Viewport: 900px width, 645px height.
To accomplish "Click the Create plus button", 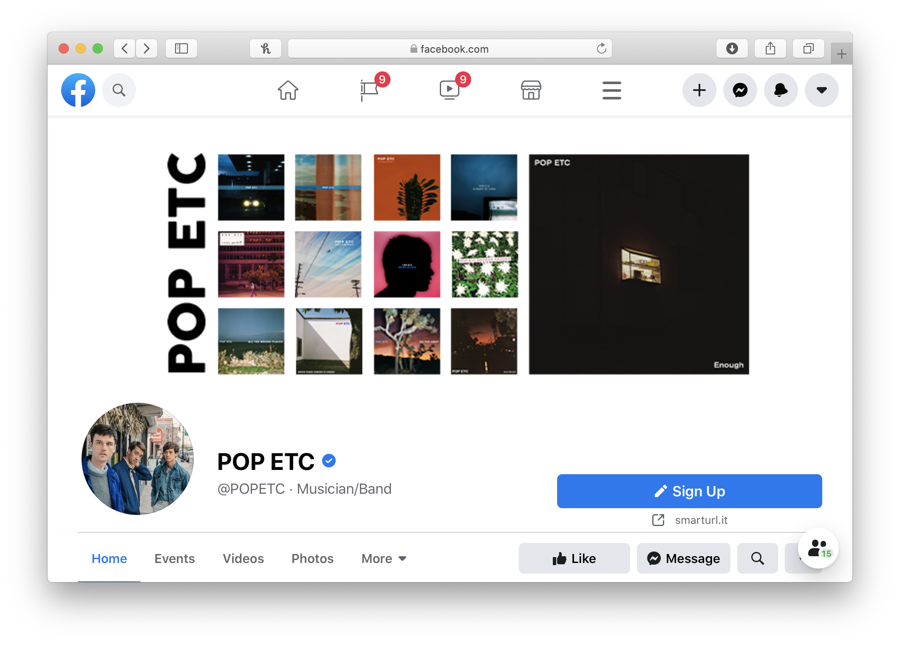I will click(699, 90).
